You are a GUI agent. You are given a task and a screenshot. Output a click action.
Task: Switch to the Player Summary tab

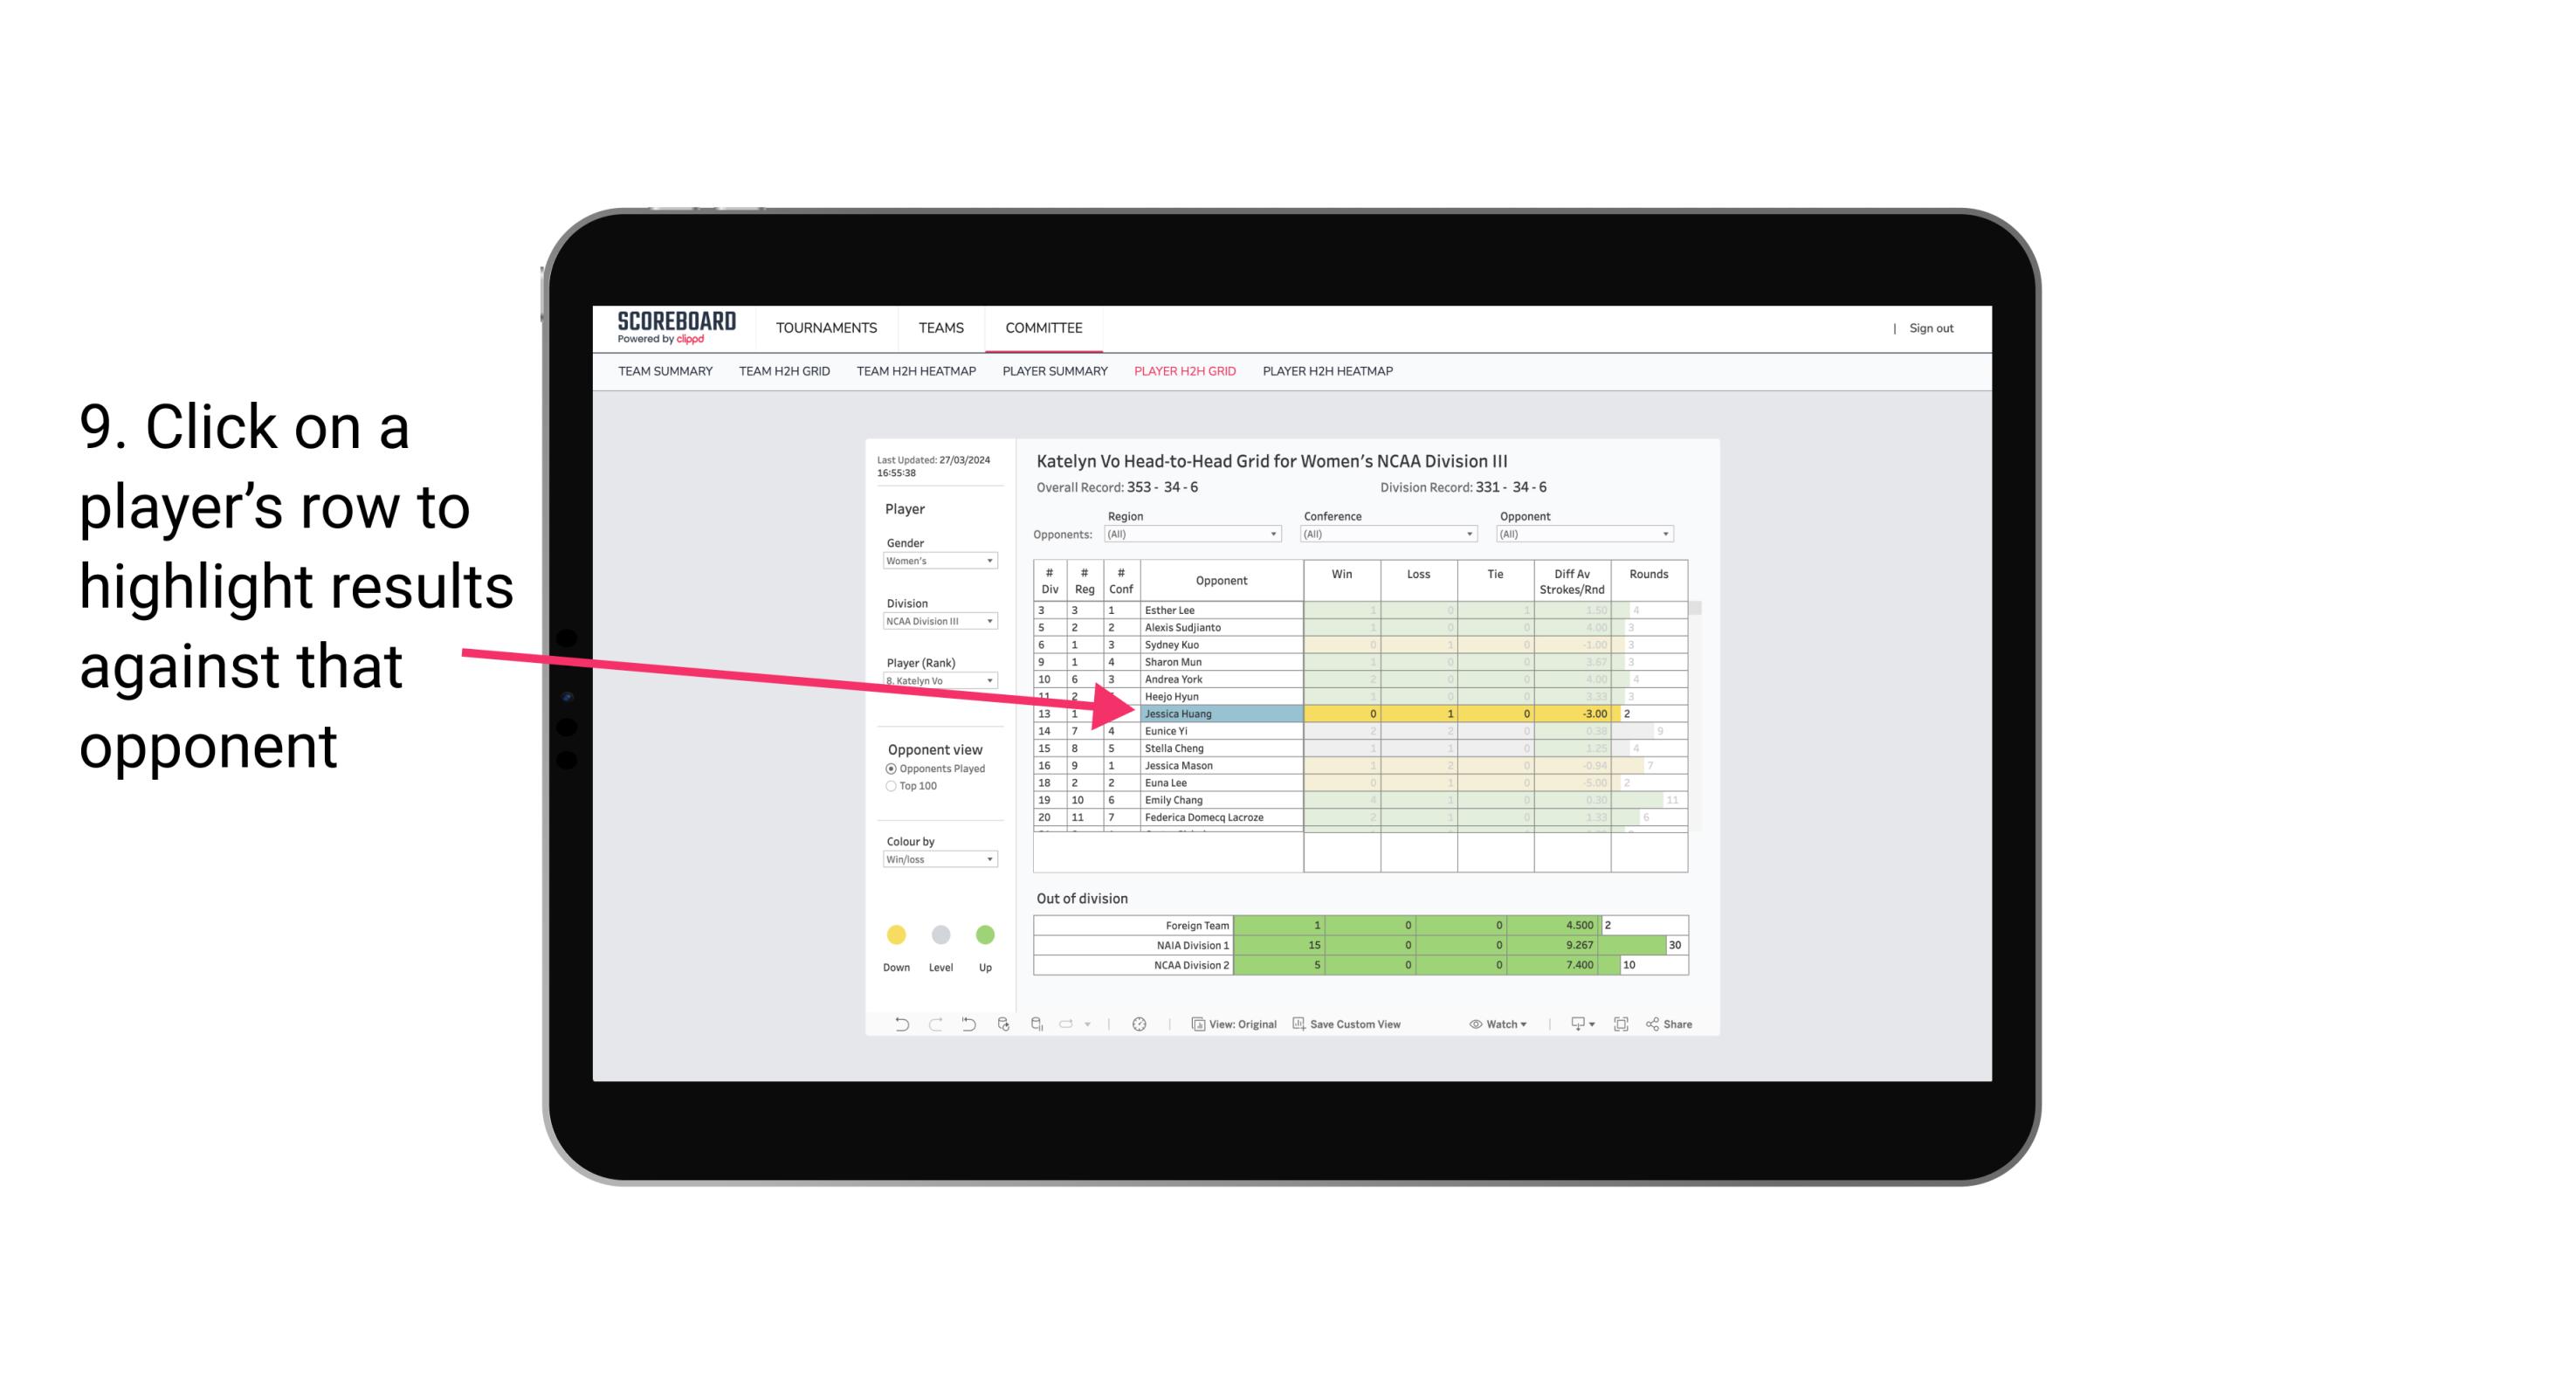pos(1054,372)
